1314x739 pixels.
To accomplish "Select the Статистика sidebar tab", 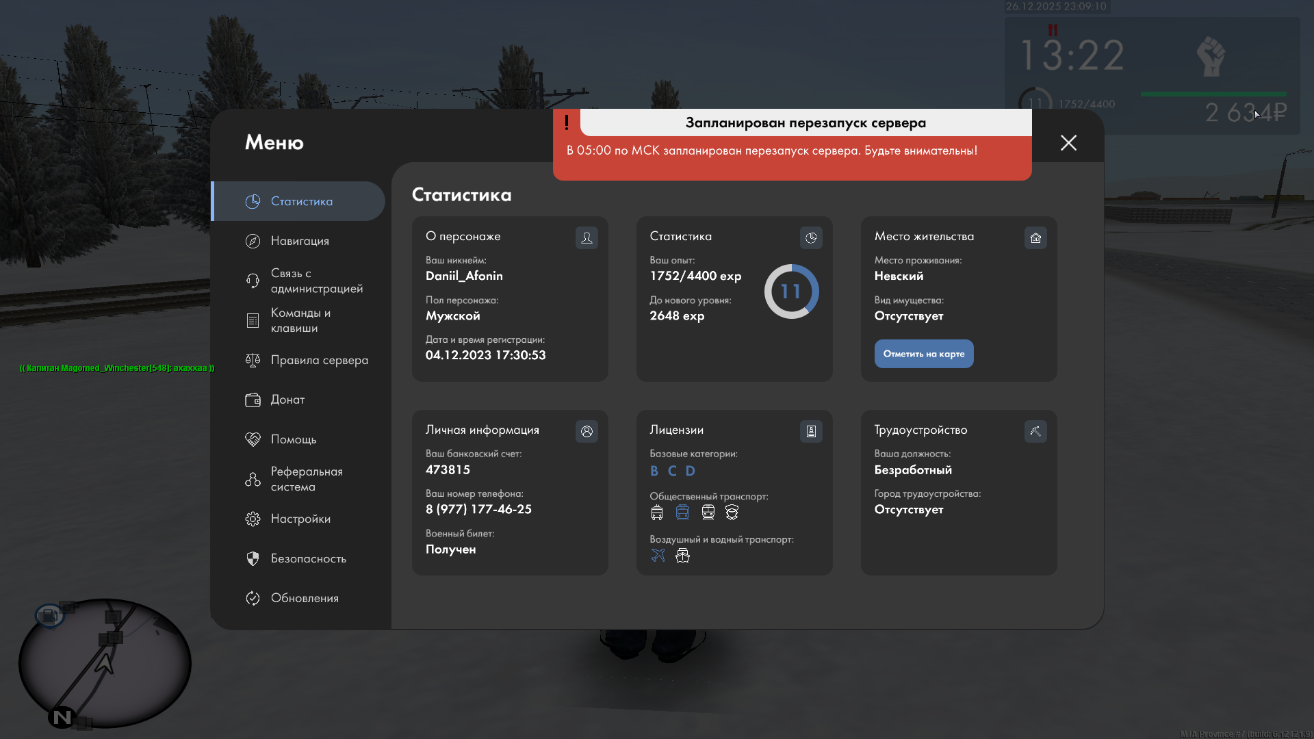I will [x=301, y=201].
